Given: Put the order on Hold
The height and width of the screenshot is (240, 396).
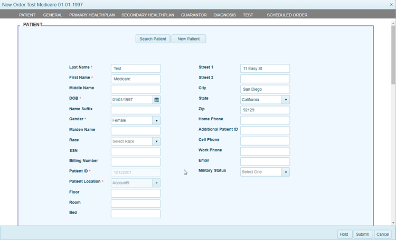Looking at the screenshot, I should pyautogui.click(x=344, y=234).
